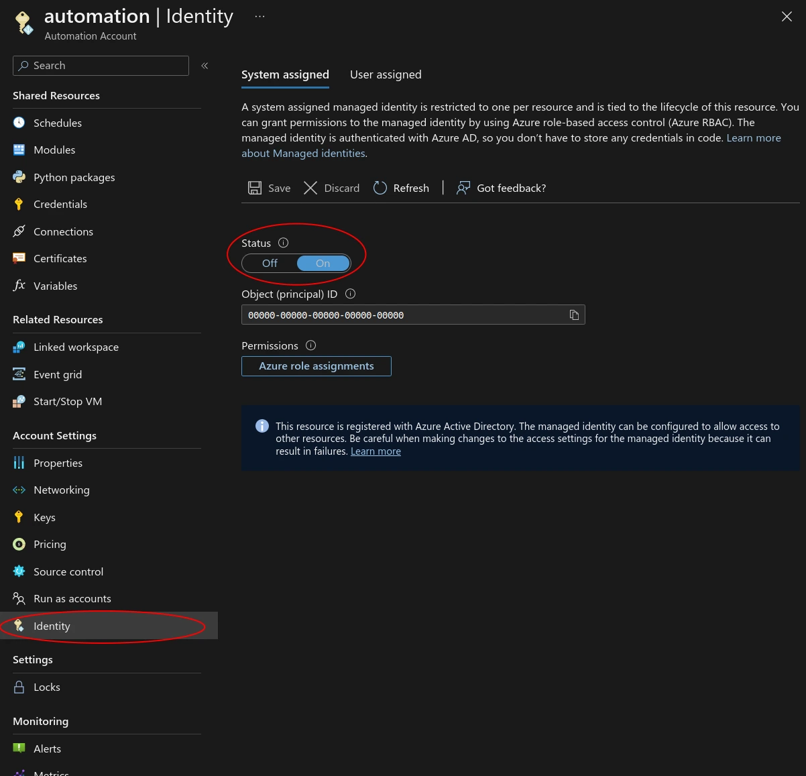Click the Status info icon
Image resolution: width=806 pixels, height=776 pixels.
[283, 243]
